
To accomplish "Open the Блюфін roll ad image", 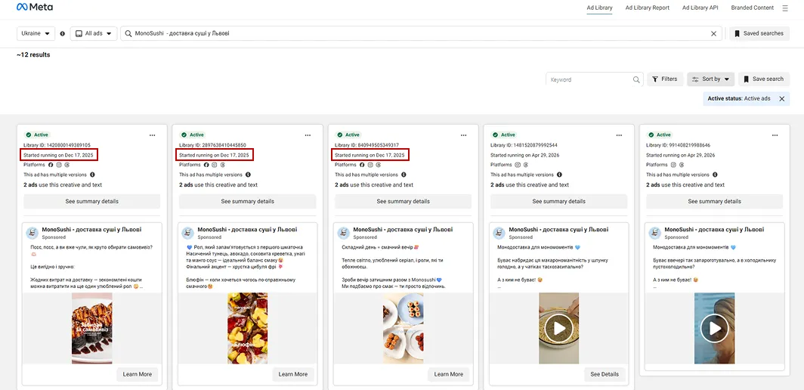I will (x=248, y=328).
